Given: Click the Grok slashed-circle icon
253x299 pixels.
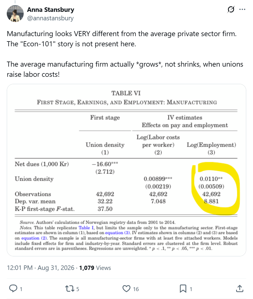Looking at the screenshot, I should (x=231, y=9).
